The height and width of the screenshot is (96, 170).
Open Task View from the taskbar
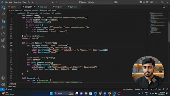[x=77, y=93]
